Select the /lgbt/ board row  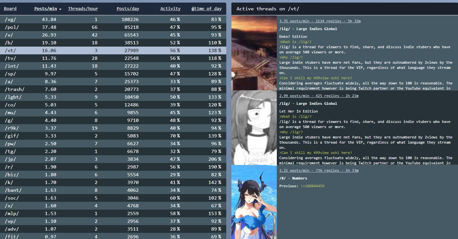tap(113, 97)
